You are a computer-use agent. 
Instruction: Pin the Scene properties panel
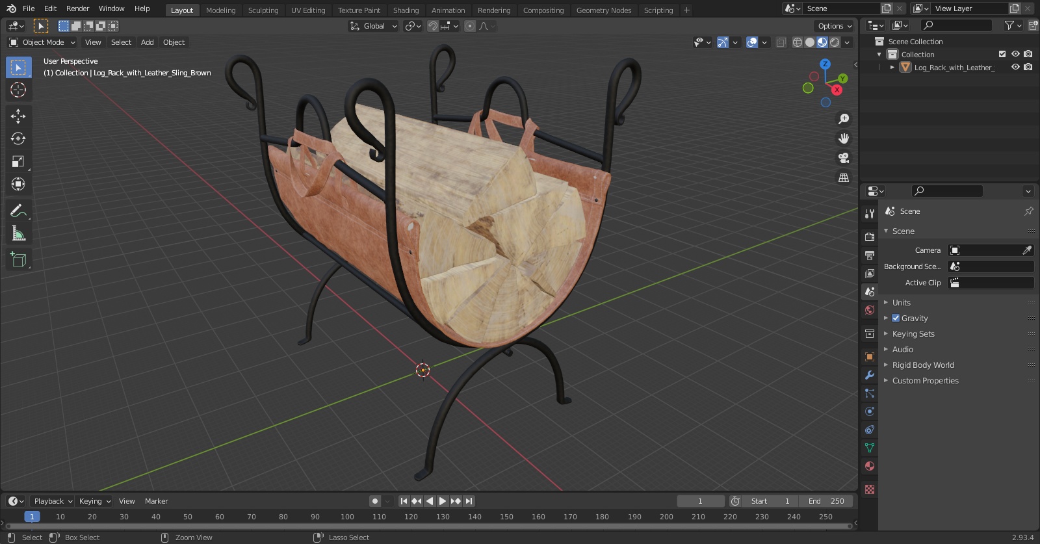pos(1028,211)
